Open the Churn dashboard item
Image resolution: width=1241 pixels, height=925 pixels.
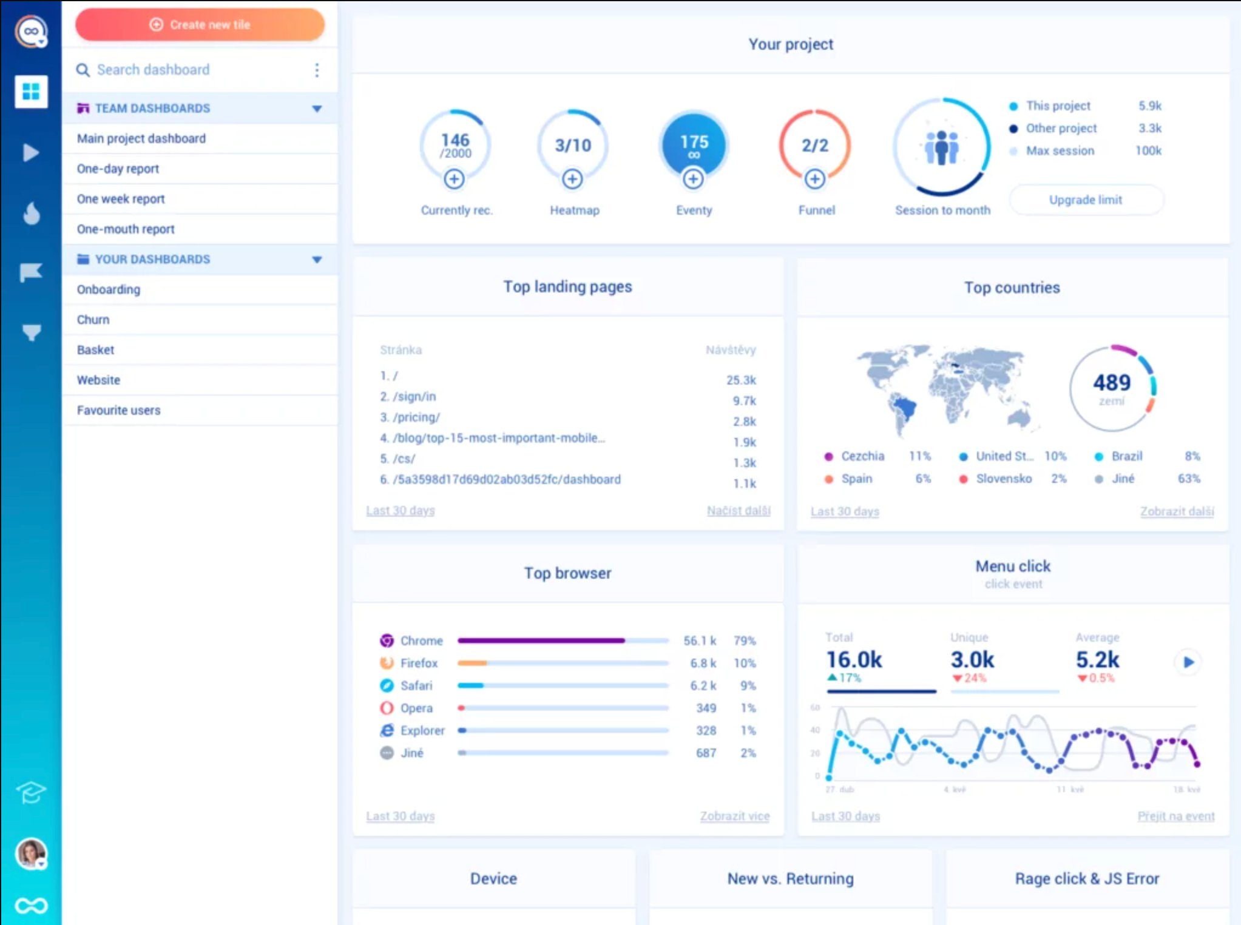tap(93, 320)
